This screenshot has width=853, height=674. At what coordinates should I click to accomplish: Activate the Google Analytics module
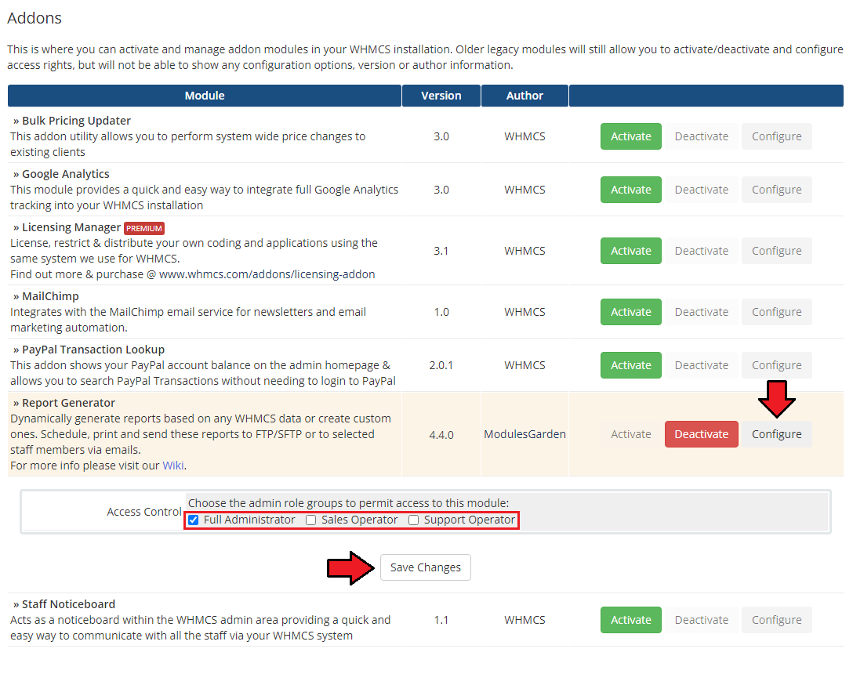pyautogui.click(x=630, y=190)
